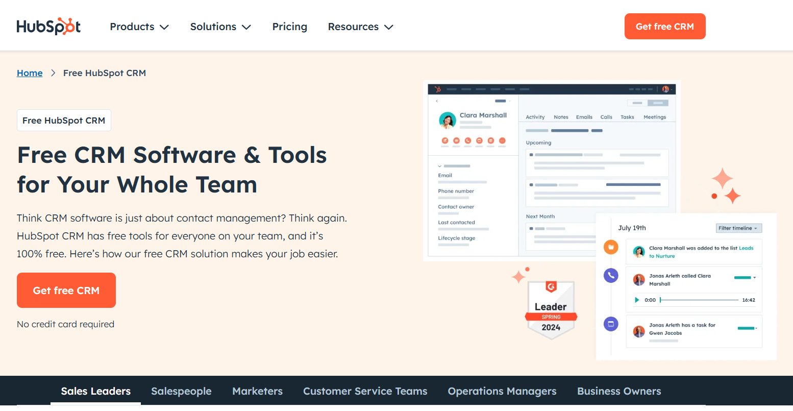Select the Notes tab in the CRM preview
This screenshot has height=411, width=793.
[561, 117]
